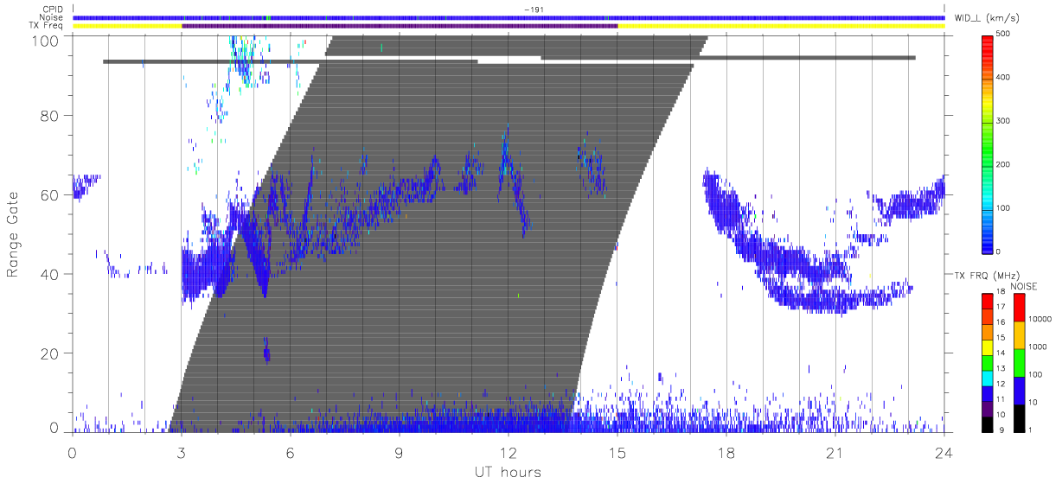This screenshot has height=490, width=1062.
Task: Click the noise level color scale bar
Action: coord(1020,362)
